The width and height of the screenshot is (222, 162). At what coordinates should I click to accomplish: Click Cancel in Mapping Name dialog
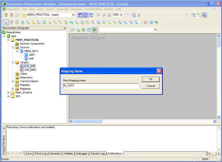pos(151,86)
